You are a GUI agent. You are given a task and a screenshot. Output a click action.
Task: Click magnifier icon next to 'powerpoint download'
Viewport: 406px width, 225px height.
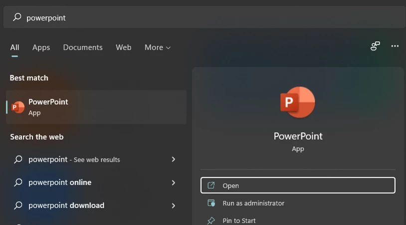(x=18, y=206)
